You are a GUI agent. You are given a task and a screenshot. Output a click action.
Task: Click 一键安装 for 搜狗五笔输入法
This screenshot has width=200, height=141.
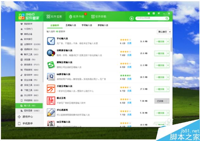click(160, 65)
